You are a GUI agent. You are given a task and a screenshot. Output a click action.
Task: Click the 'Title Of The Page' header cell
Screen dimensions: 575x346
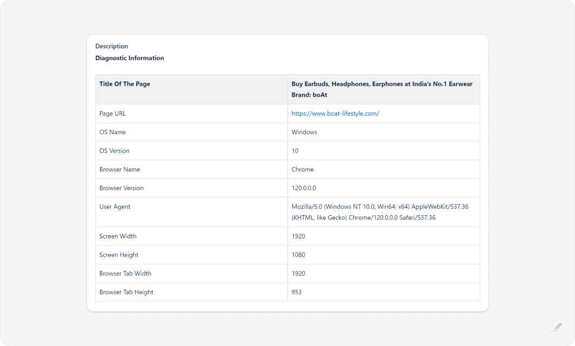coord(191,89)
